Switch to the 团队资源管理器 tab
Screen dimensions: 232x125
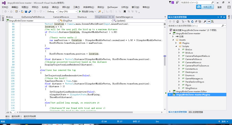[x=196, y=112]
